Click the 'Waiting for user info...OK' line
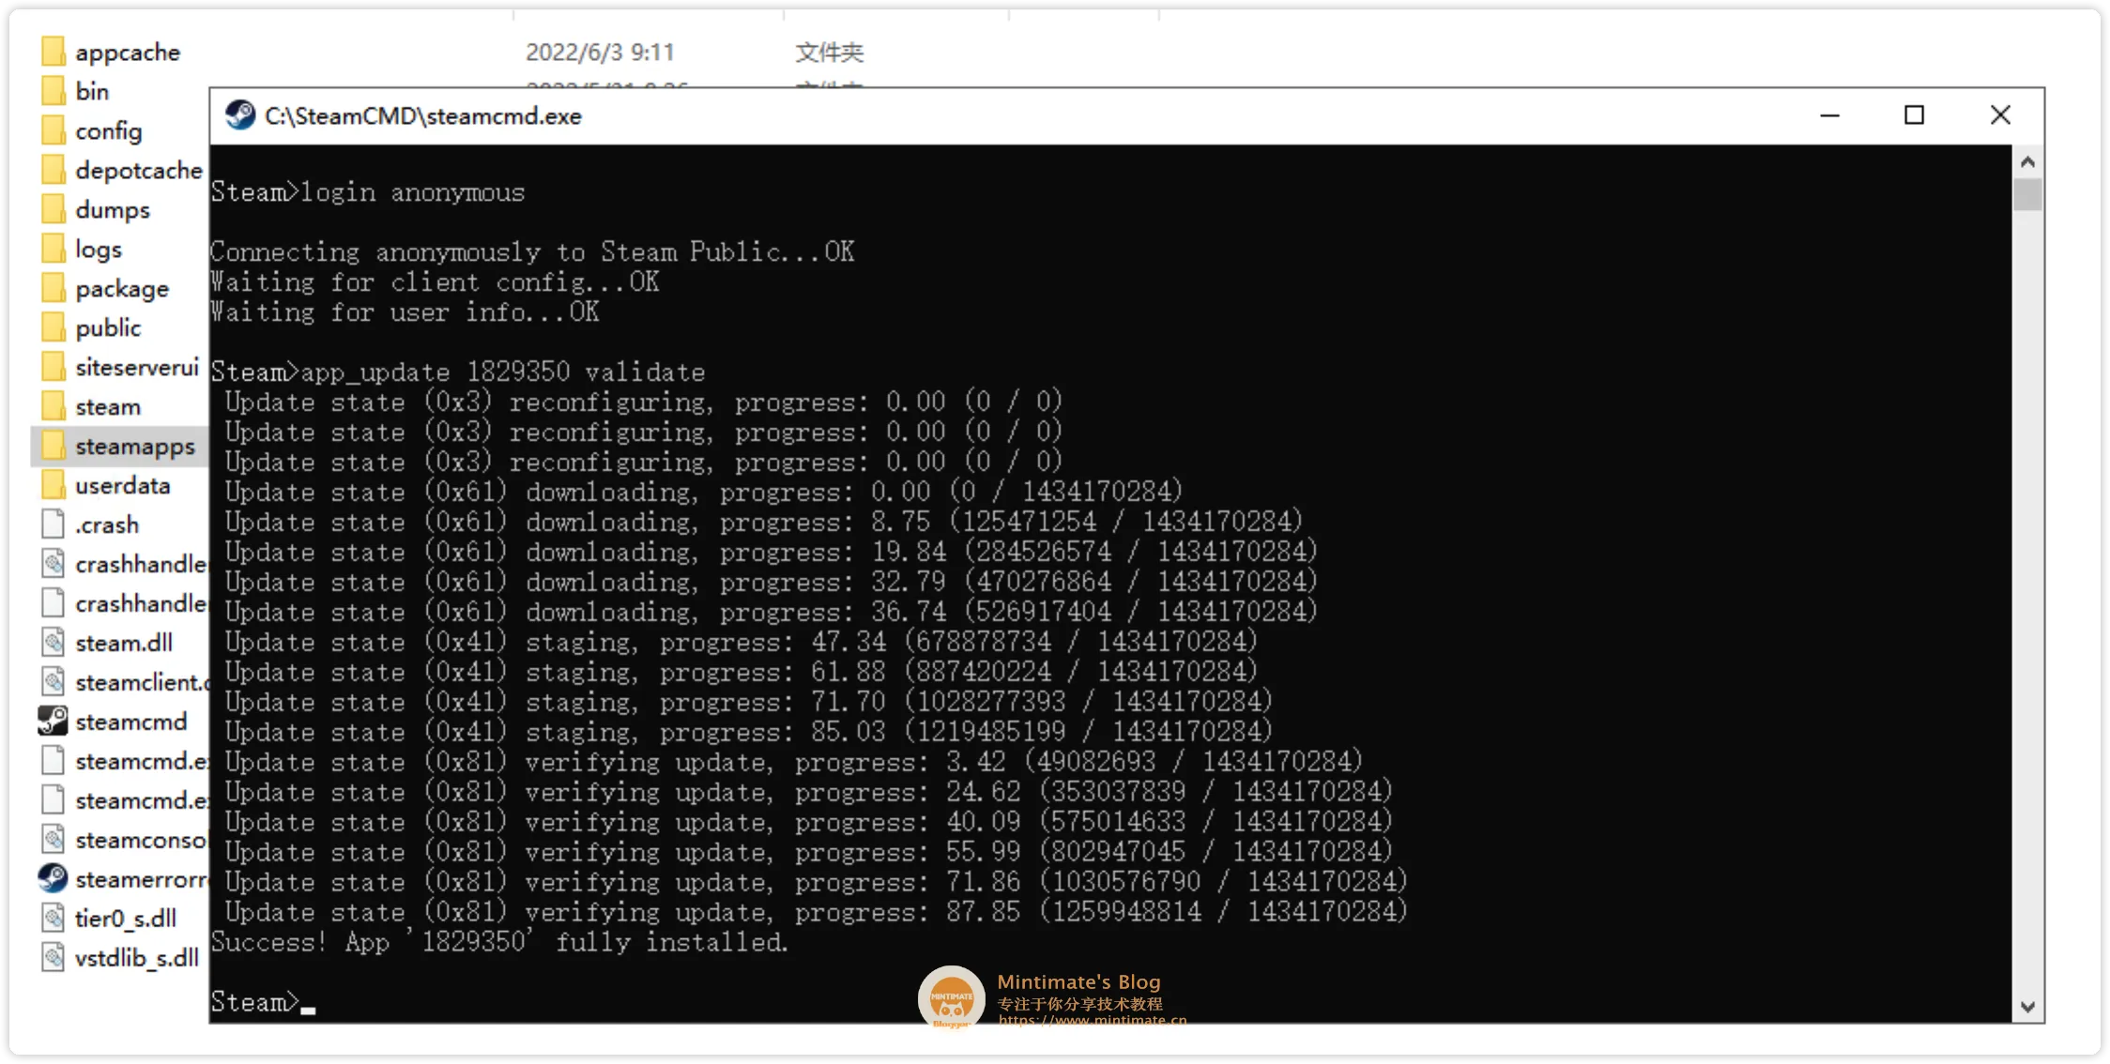Viewport: 2110px width, 1064px height. (405, 312)
